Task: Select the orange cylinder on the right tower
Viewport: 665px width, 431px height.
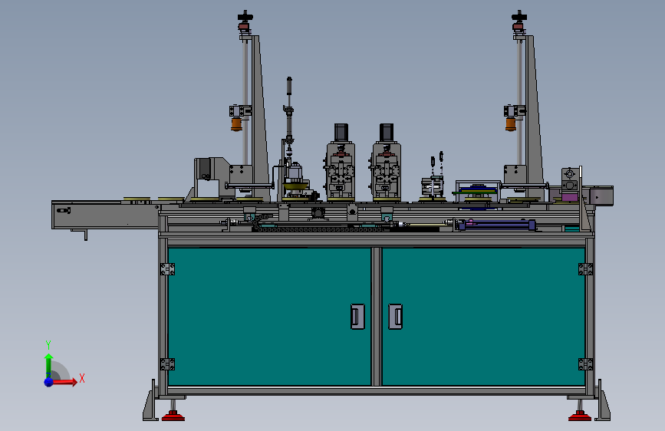Action: point(511,124)
